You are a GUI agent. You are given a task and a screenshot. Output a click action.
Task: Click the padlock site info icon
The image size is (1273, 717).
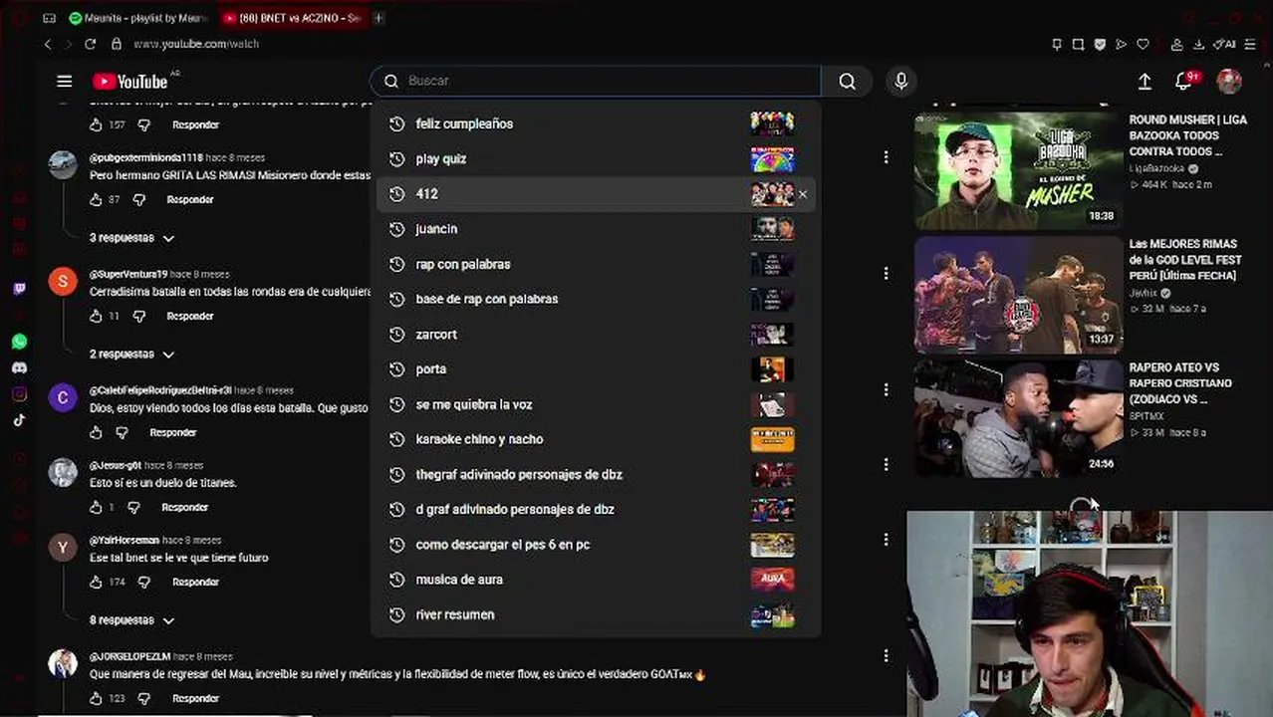click(116, 44)
